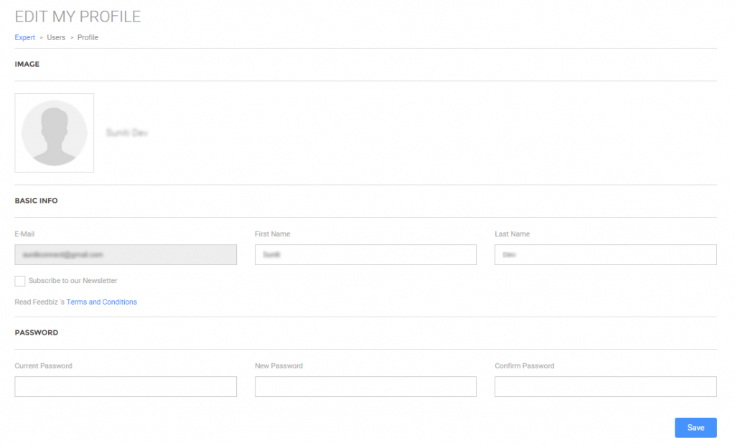Viewport: 735px width, 445px height.
Task: Open the Expert breadcrumb link
Action: pos(24,37)
